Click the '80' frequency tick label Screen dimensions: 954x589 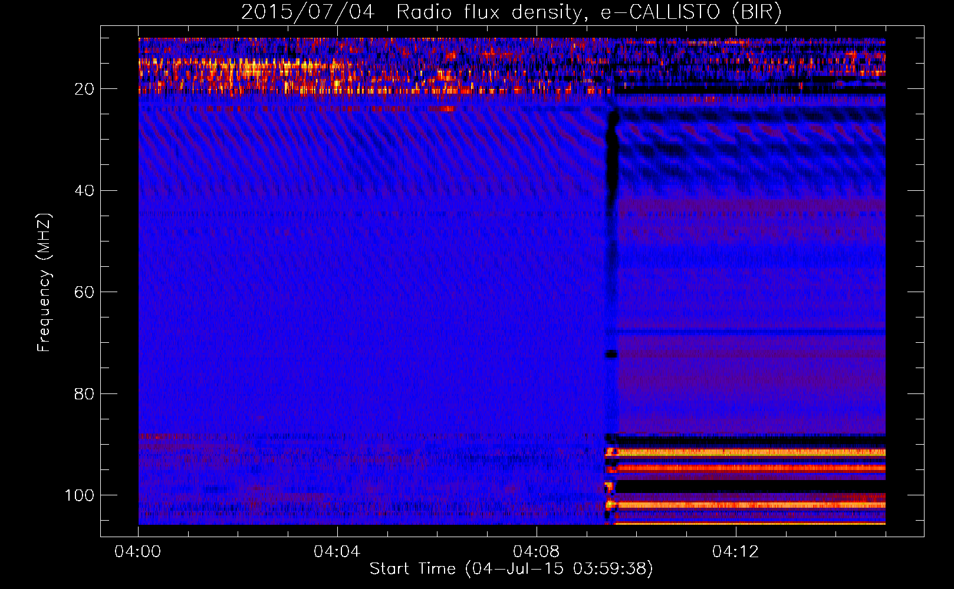pos(84,393)
